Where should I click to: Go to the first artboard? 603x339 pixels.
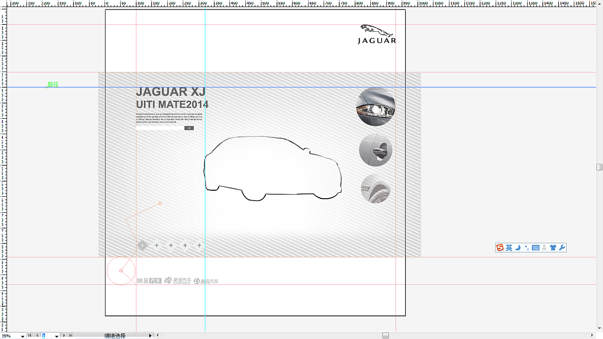(30, 335)
